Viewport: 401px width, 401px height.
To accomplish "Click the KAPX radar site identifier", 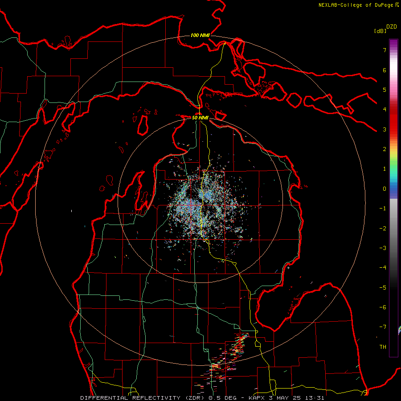I will (257, 398).
